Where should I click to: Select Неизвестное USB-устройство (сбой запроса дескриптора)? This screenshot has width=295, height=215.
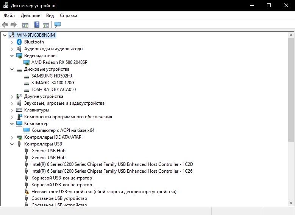click(104, 192)
